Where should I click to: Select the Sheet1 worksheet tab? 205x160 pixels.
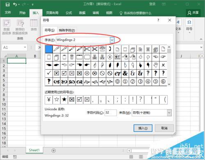point(34,150)
